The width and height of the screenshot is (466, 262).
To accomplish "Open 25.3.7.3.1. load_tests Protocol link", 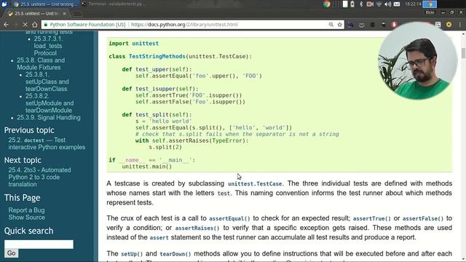I will click(48, 46).
